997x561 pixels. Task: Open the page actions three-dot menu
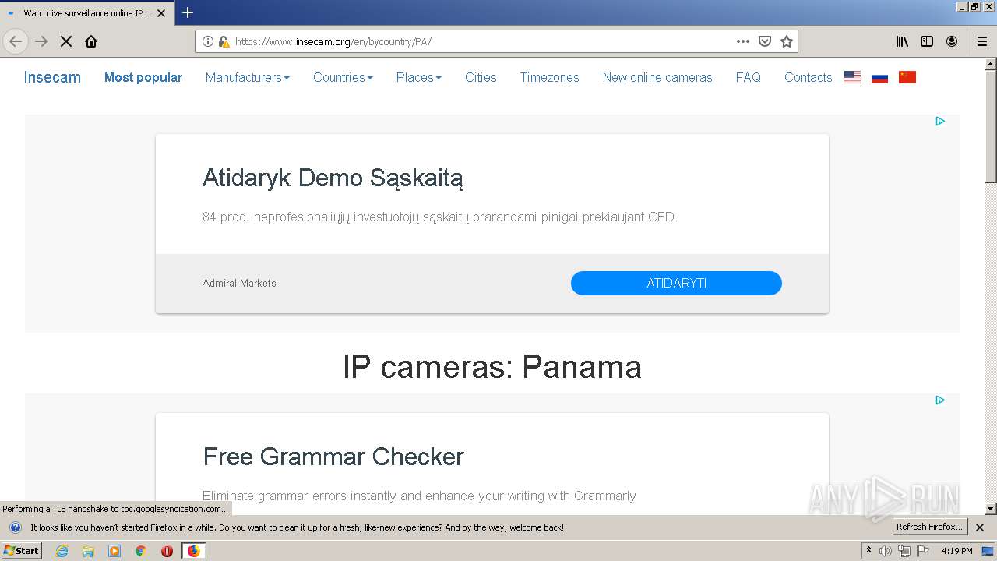[x=743, y=41]
